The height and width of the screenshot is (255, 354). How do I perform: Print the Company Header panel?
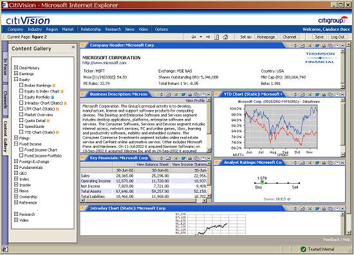(324, 46)
